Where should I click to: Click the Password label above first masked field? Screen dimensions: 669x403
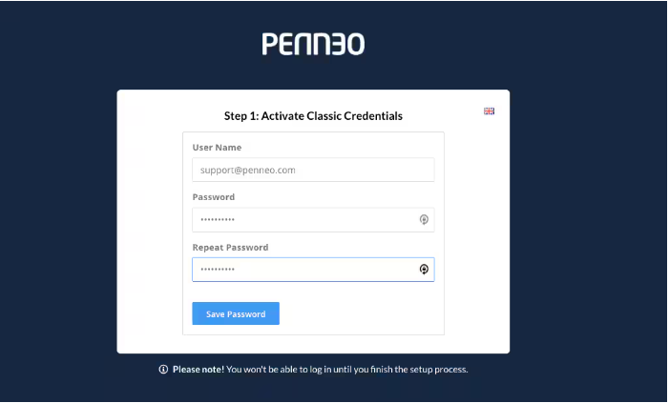tap(214, 197)
